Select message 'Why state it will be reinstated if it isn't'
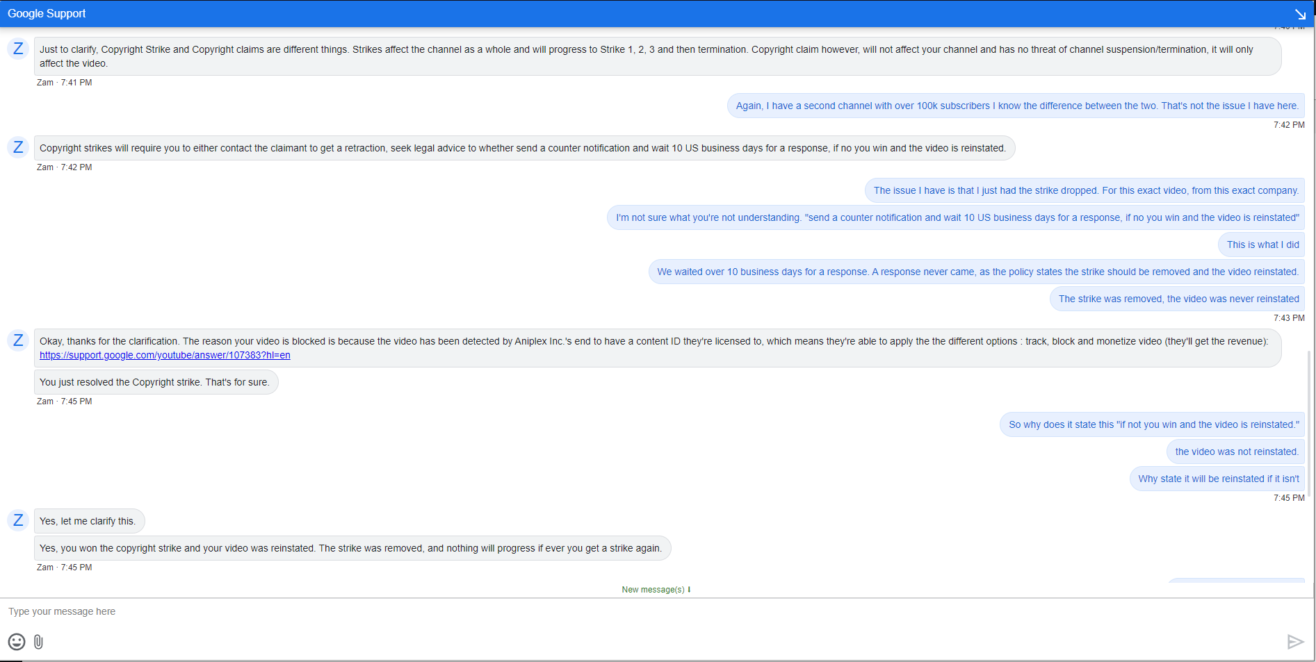The width and height of the screenshot is (1316, 662). 1218,479
